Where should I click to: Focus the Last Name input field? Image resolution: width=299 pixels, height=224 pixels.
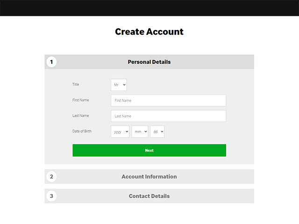click(168, 116)
